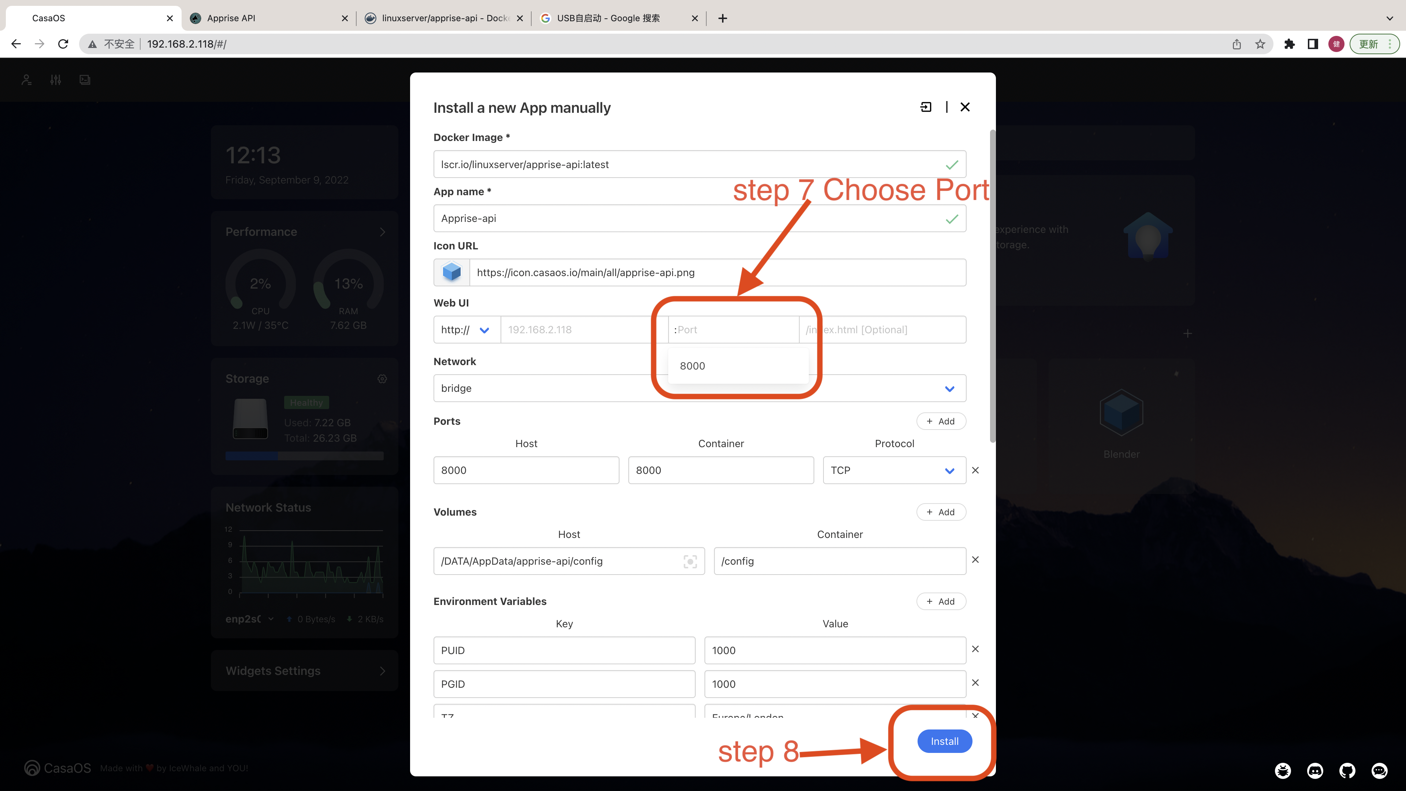Open the Discord community icon in footer

click(x=1316, y=771)
